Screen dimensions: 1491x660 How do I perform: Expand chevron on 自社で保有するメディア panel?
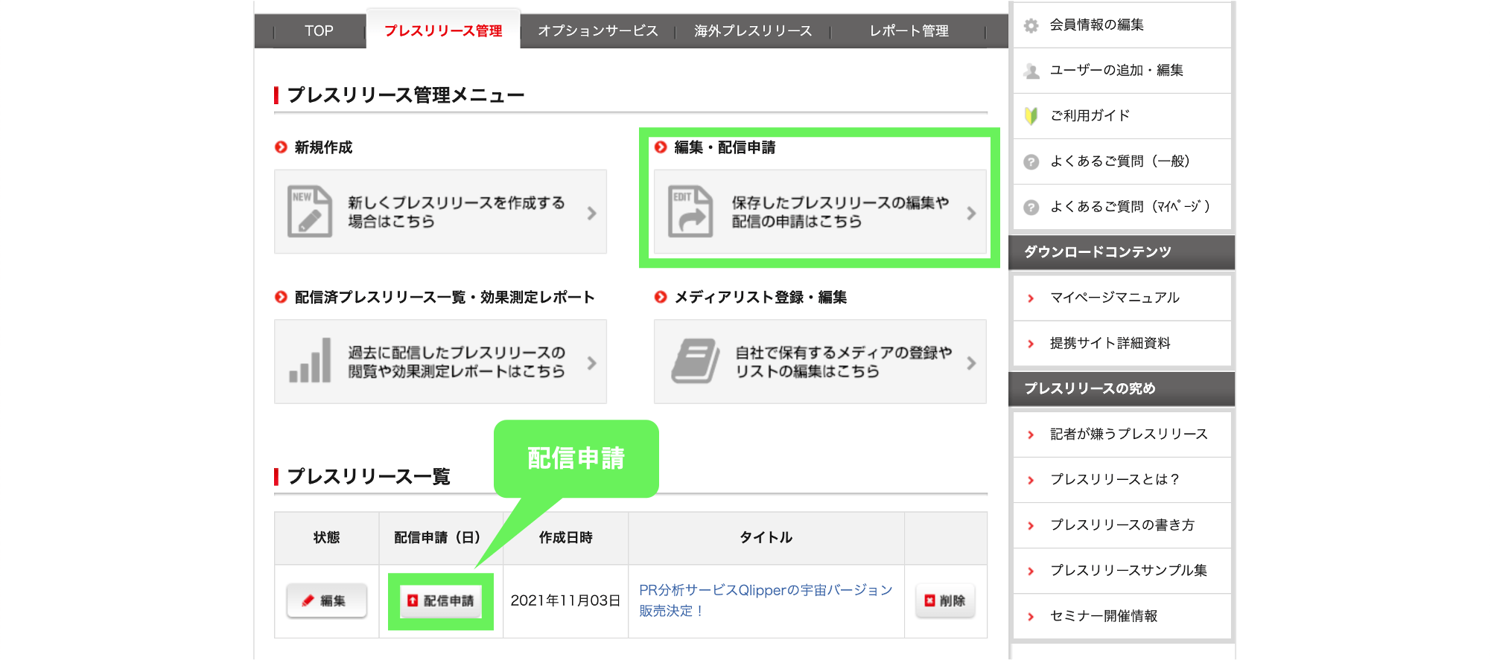coord(970,363)
